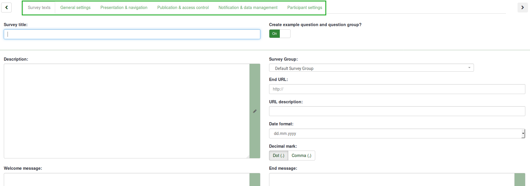Image resolution: width=530 pixels, height=186 pixels.
Task: Click the left chevron tab scroll arrow
Action: click(6, 8)
